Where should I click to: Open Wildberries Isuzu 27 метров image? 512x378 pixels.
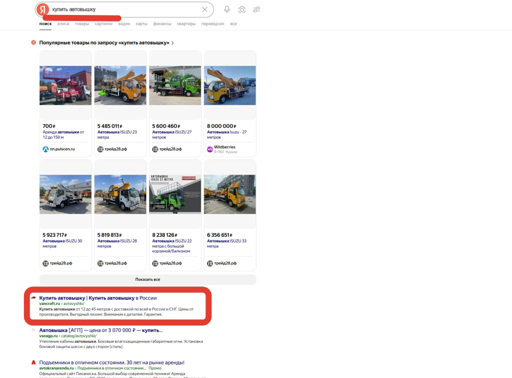click(x=230, y=85)
